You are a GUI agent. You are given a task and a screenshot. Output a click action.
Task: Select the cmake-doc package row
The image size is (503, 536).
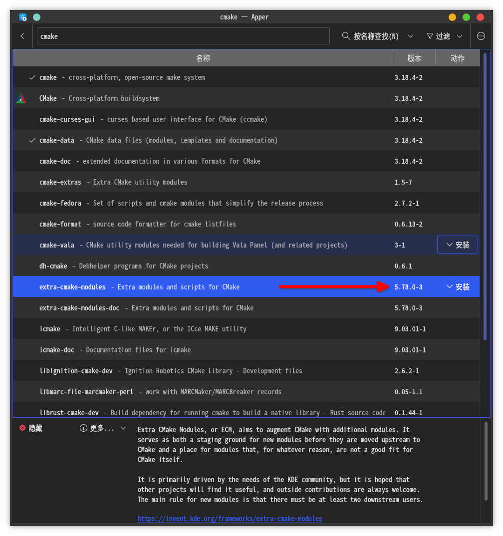pos(246,161)
